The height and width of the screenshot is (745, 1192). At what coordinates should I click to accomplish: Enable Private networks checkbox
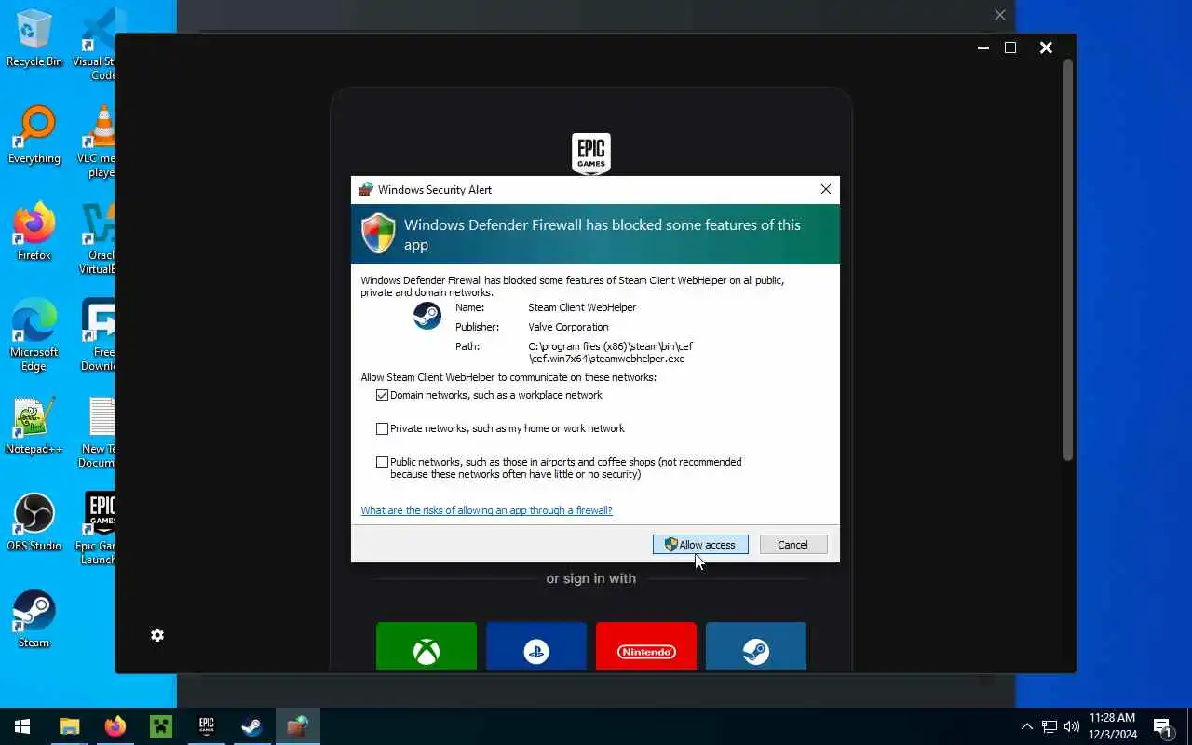(382, 428)
